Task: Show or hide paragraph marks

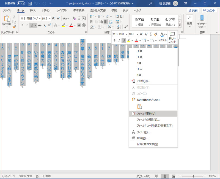Action: coord(126,26)
